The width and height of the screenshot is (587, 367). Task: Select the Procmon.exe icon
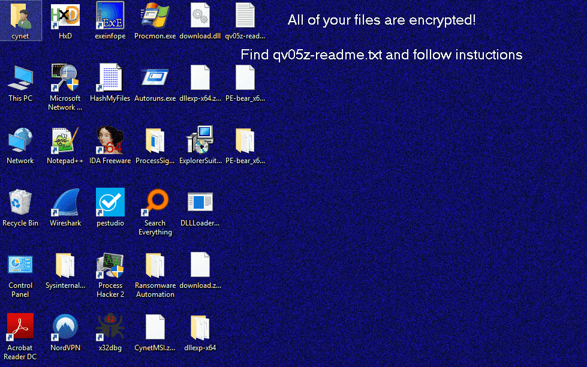(155, 16)
